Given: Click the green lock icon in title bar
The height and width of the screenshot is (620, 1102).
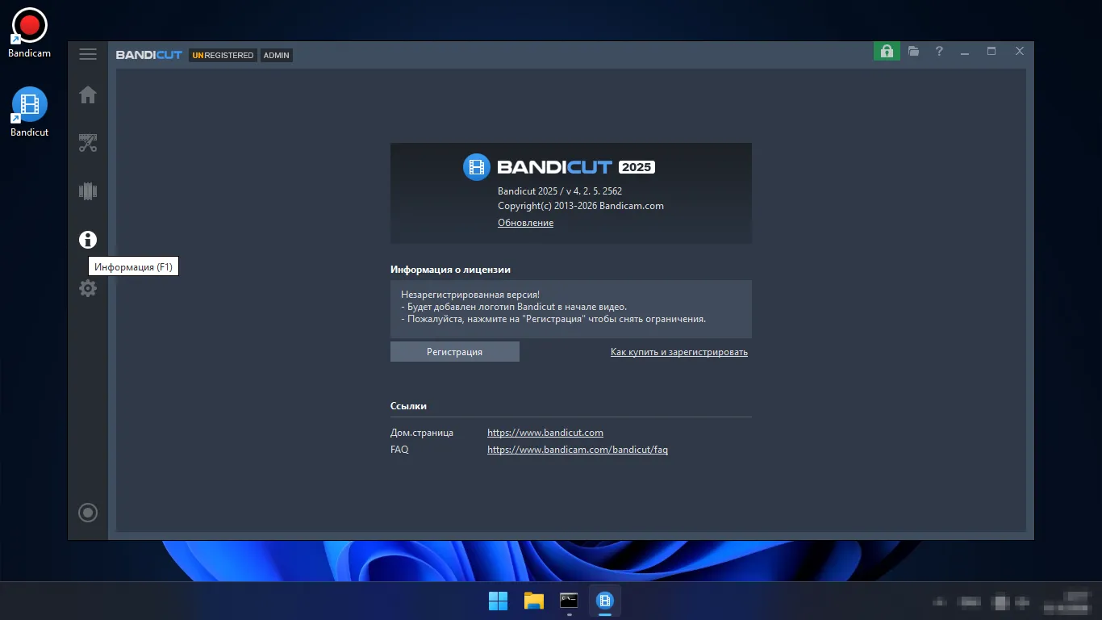Looking at the screenshot, I should pyautogui.click(x=887, y=51).
